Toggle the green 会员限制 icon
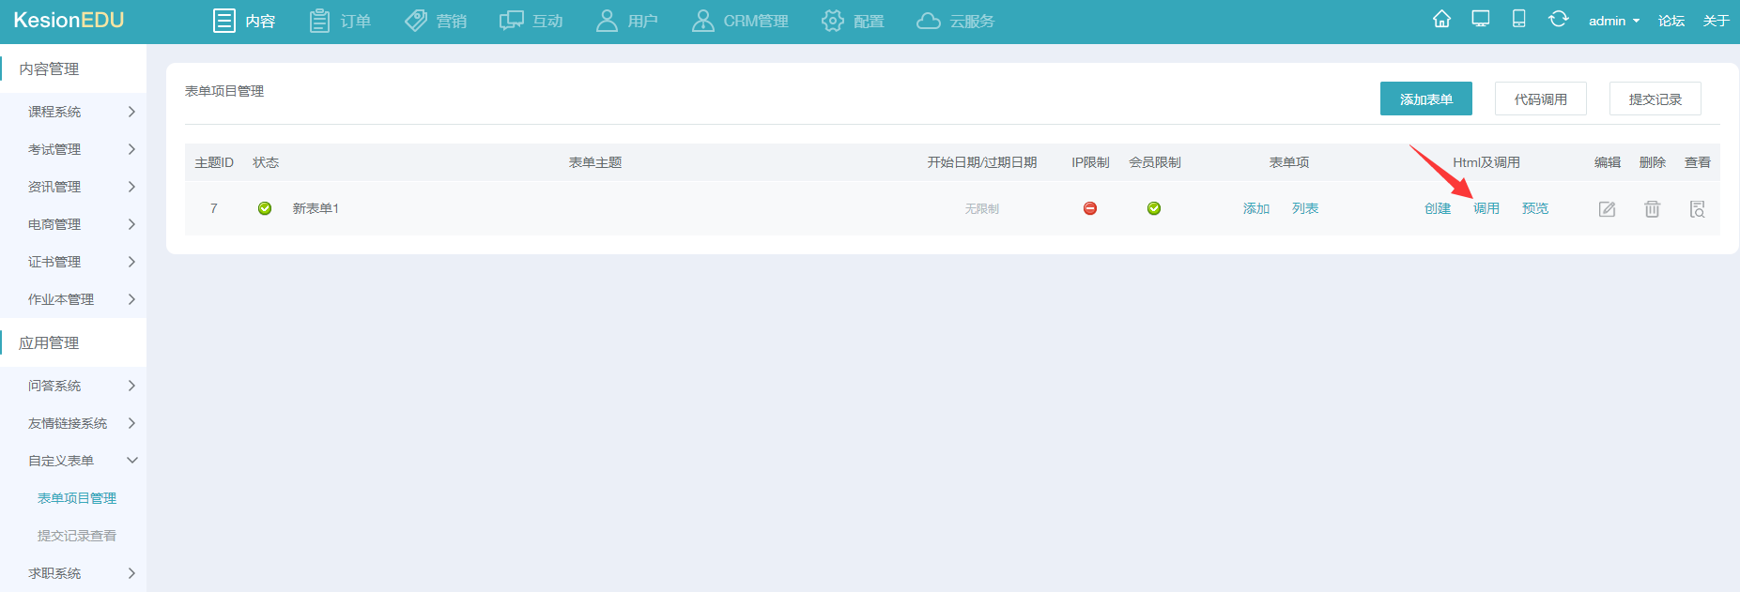 1154,208
